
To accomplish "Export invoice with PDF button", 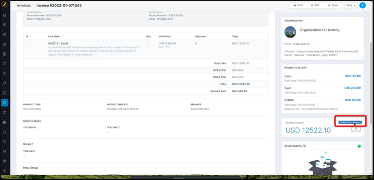I will click(315, 5).
